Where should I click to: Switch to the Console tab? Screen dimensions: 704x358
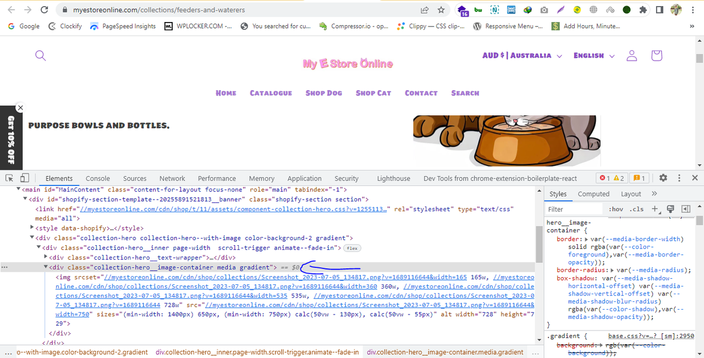[98, 178]
